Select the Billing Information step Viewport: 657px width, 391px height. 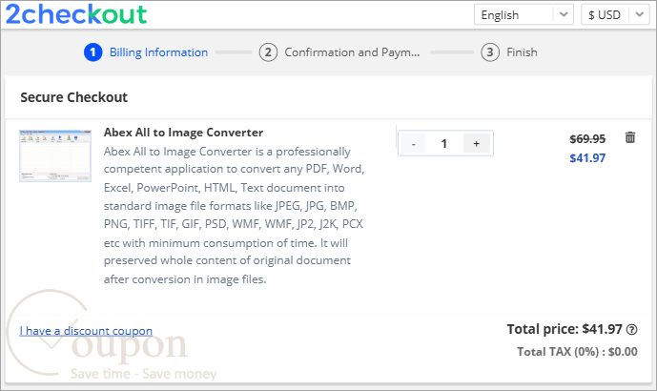click(158, 52)
